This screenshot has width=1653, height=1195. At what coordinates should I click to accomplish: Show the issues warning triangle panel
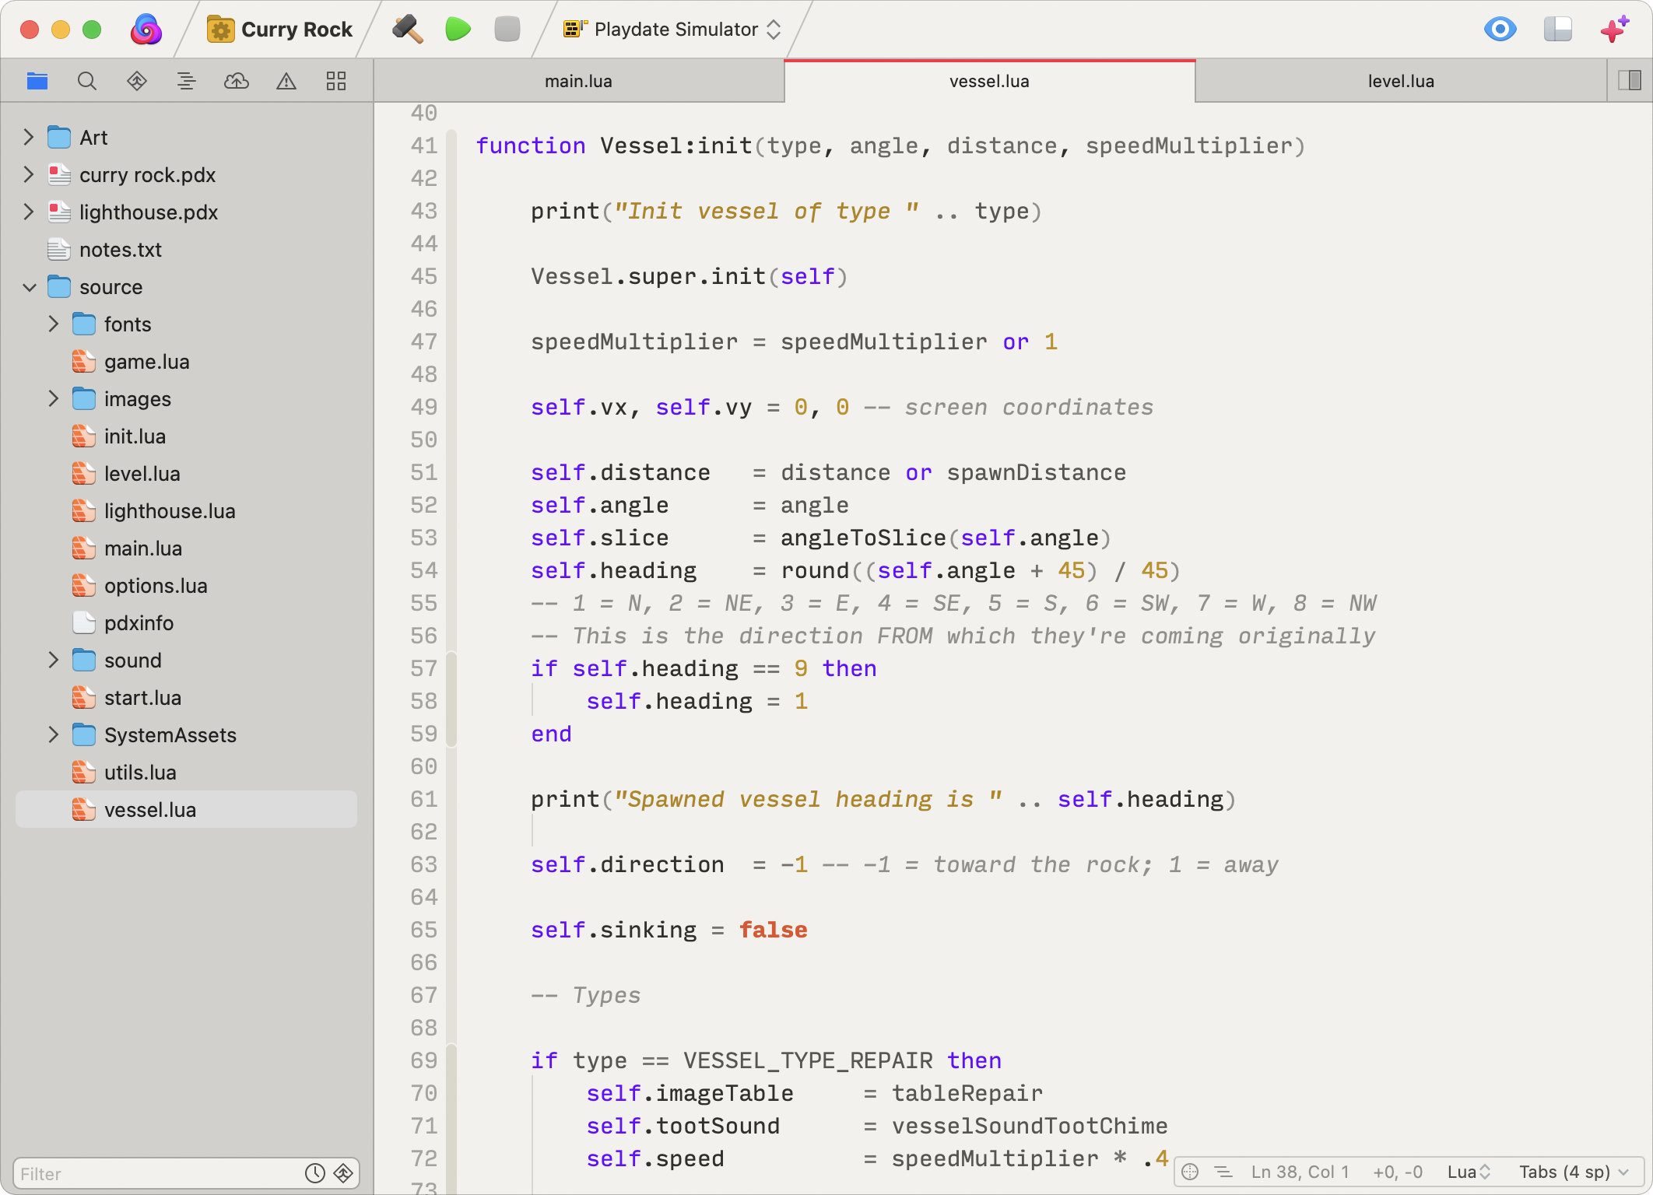click(x=286, y=81)
